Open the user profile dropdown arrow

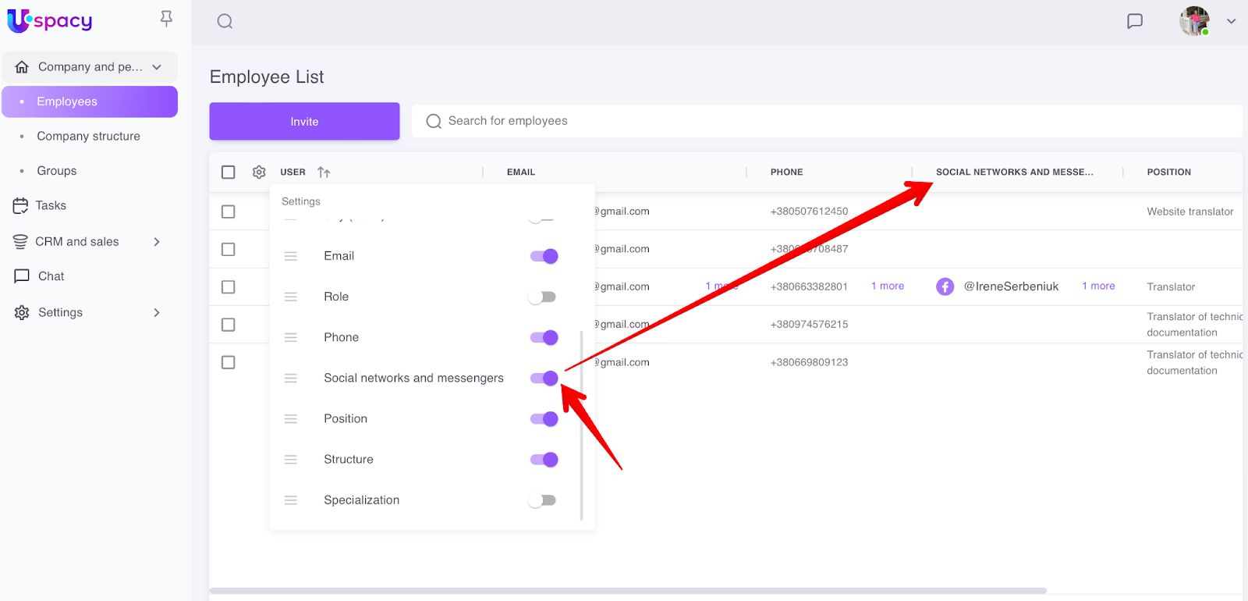[x=1231, y=21]
